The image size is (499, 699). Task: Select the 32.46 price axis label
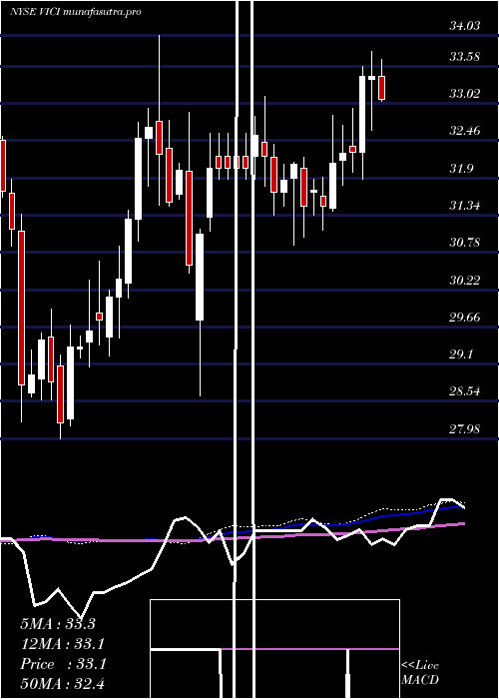pos(465,131)
